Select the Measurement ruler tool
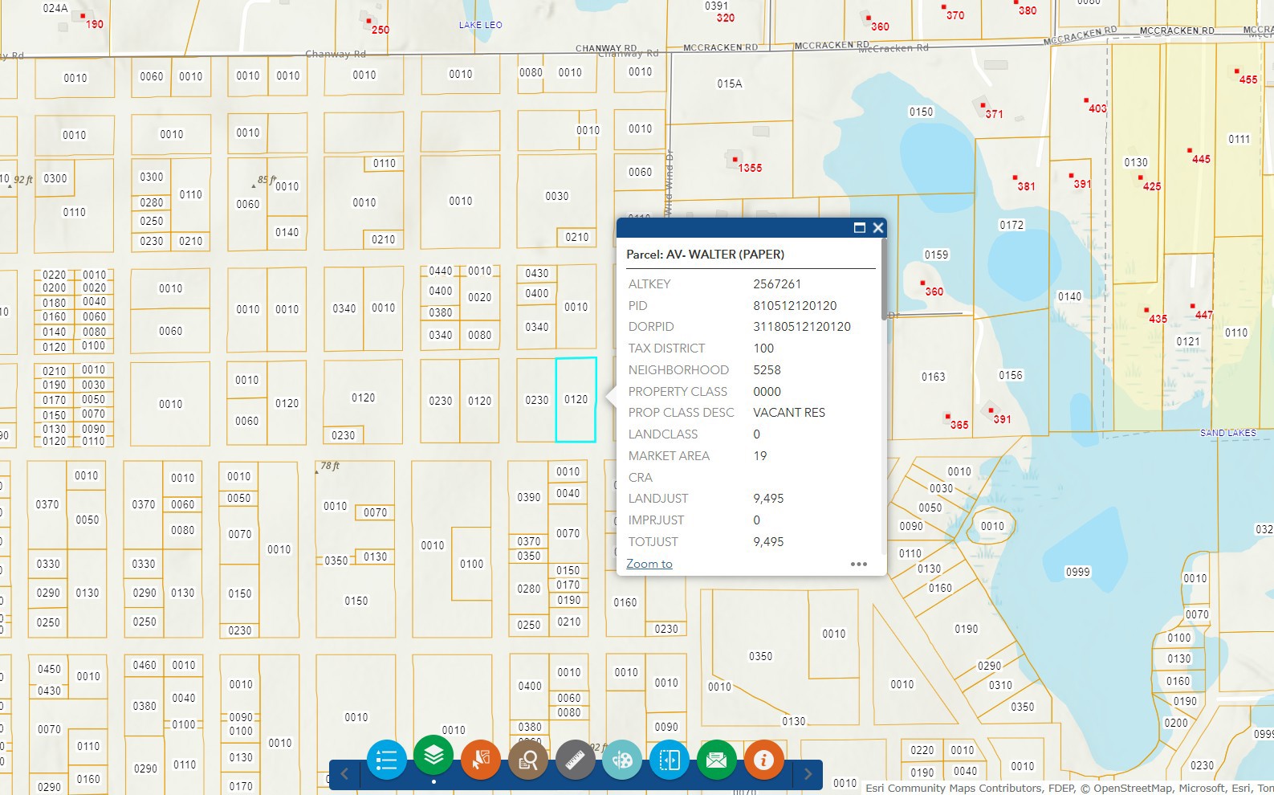 point(575,760)
